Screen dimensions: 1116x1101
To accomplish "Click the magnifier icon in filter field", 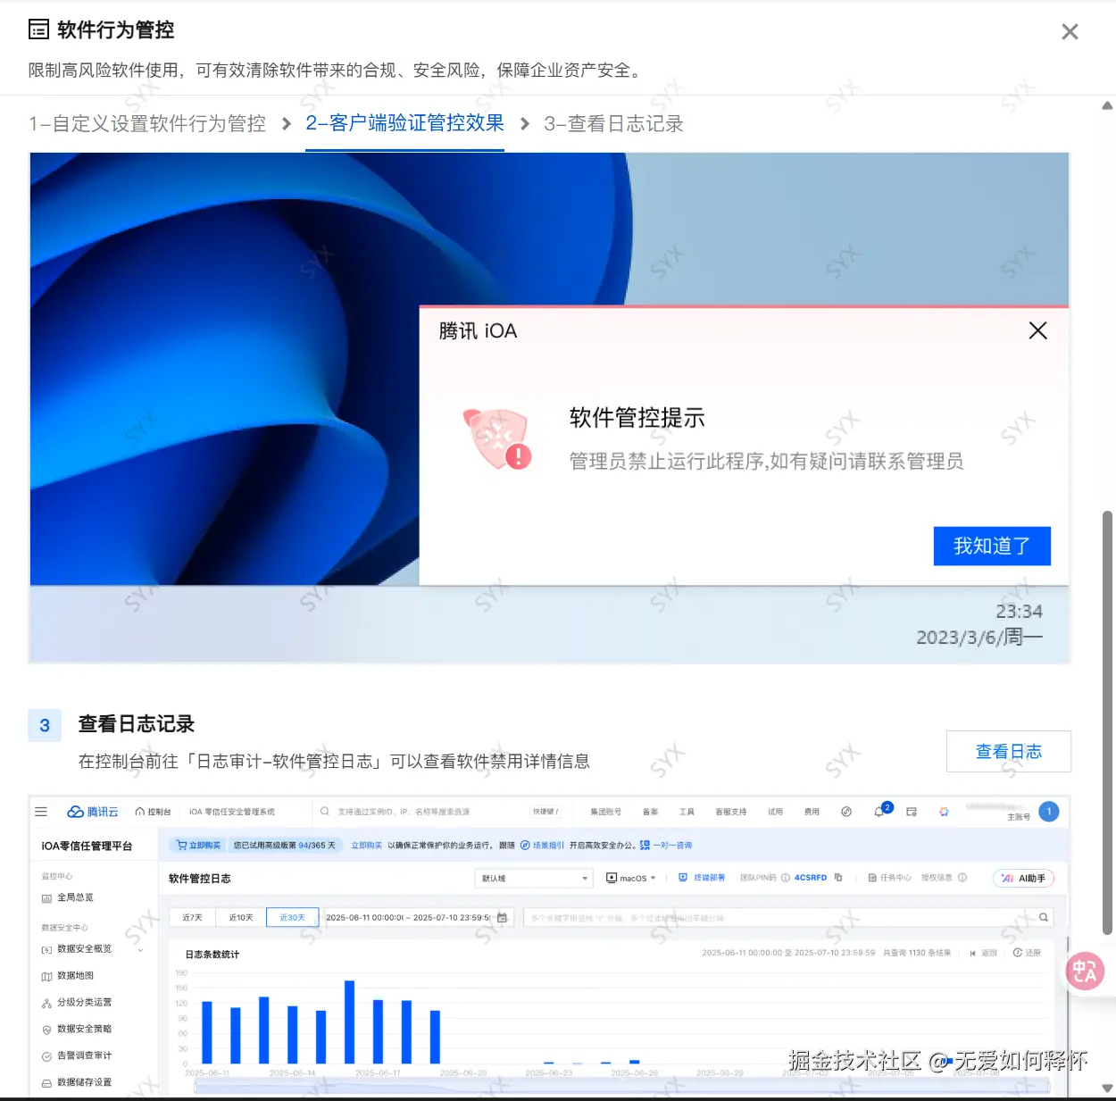I will [1043, 917].
